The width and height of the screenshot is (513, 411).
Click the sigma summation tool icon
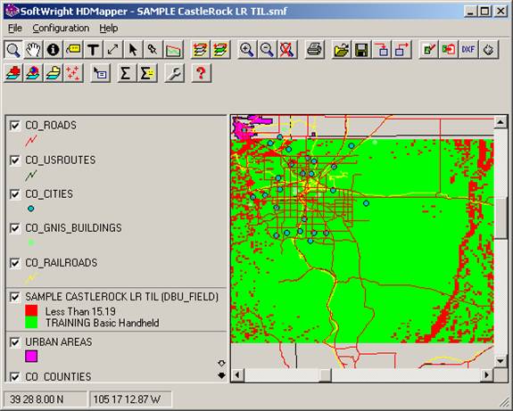pos(126,72)
